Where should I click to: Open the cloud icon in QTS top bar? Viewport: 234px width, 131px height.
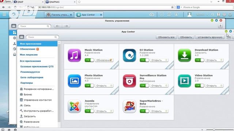152,15
